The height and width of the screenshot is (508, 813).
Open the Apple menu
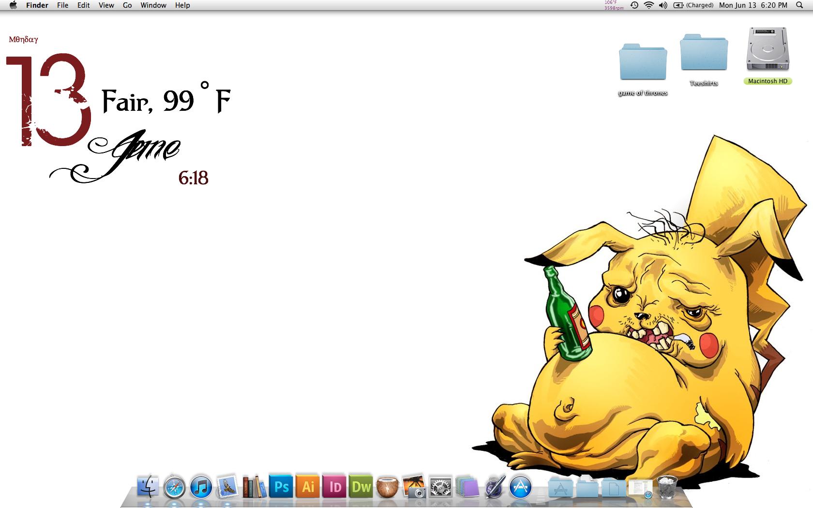coord(13,5)
